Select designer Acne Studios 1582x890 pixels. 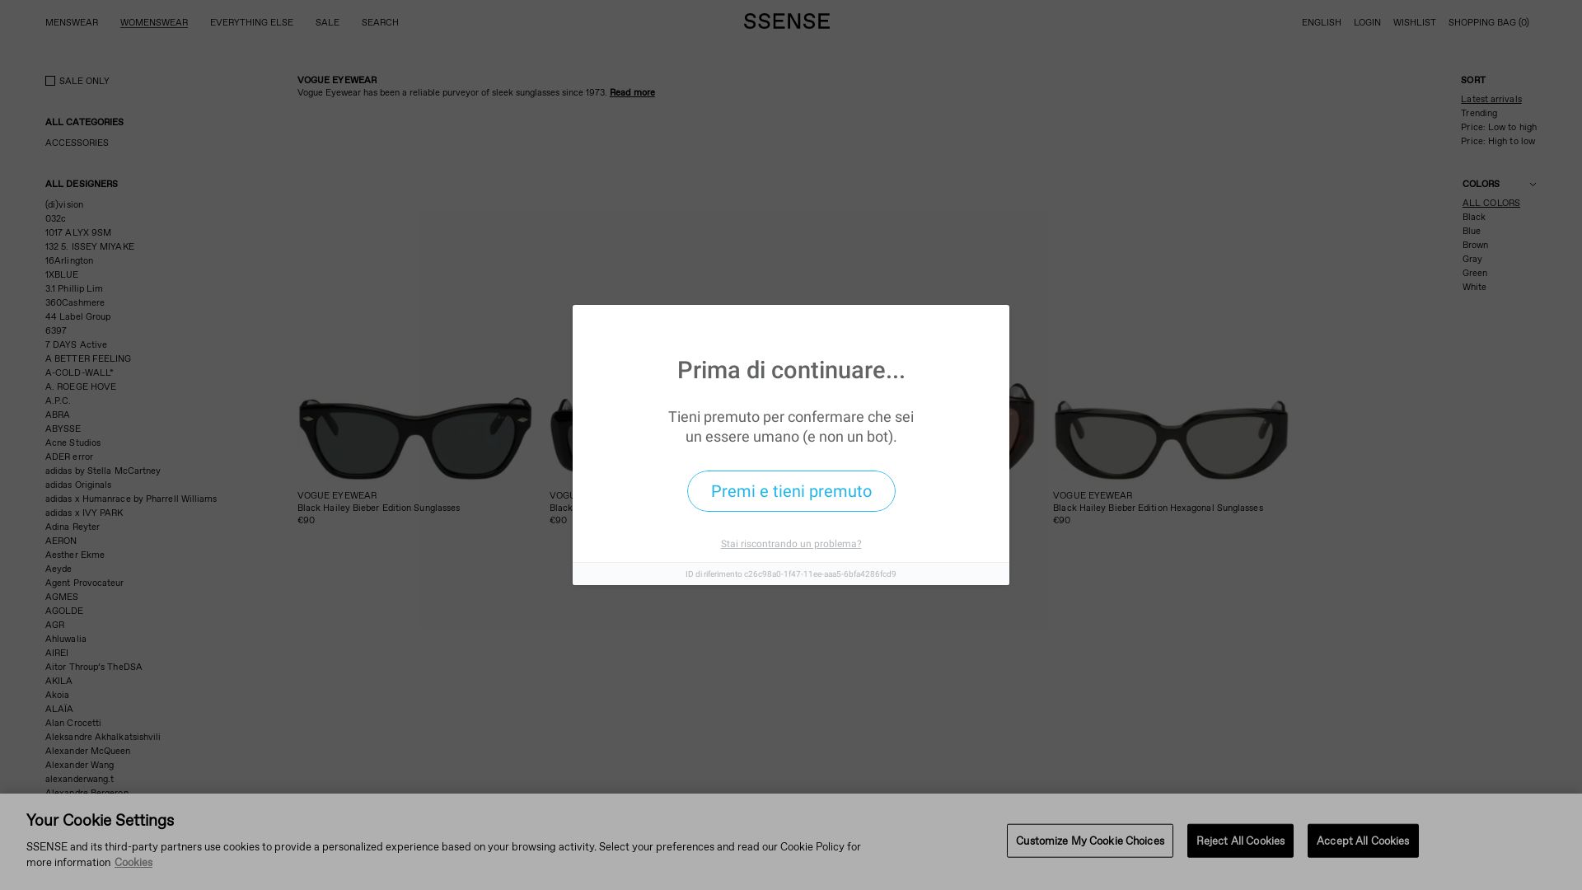click(x=73, y=443)
